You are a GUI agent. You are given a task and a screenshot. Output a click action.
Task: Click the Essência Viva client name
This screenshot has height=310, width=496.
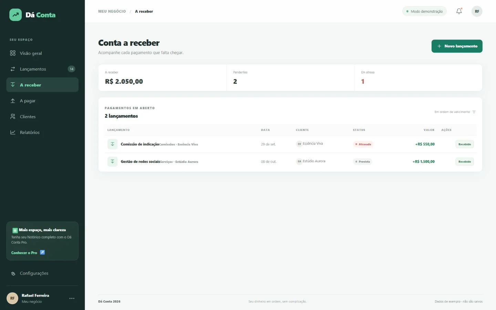pyautogui.click(x=313, y=144)
